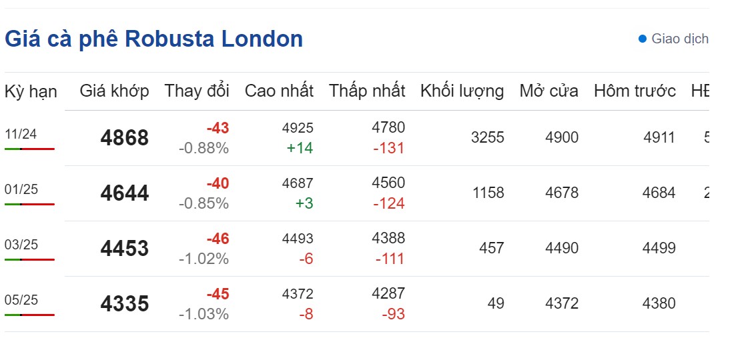
Task: Select the Hôm trước column header
Action: pos(635,91)
